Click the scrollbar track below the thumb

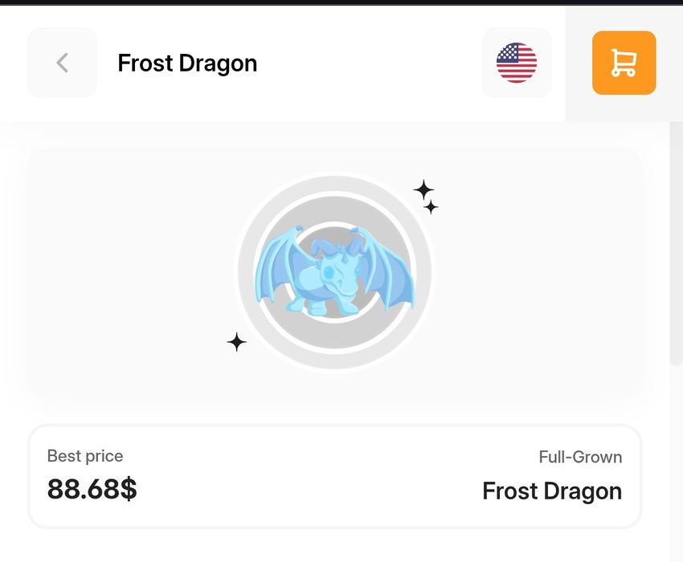676,466
